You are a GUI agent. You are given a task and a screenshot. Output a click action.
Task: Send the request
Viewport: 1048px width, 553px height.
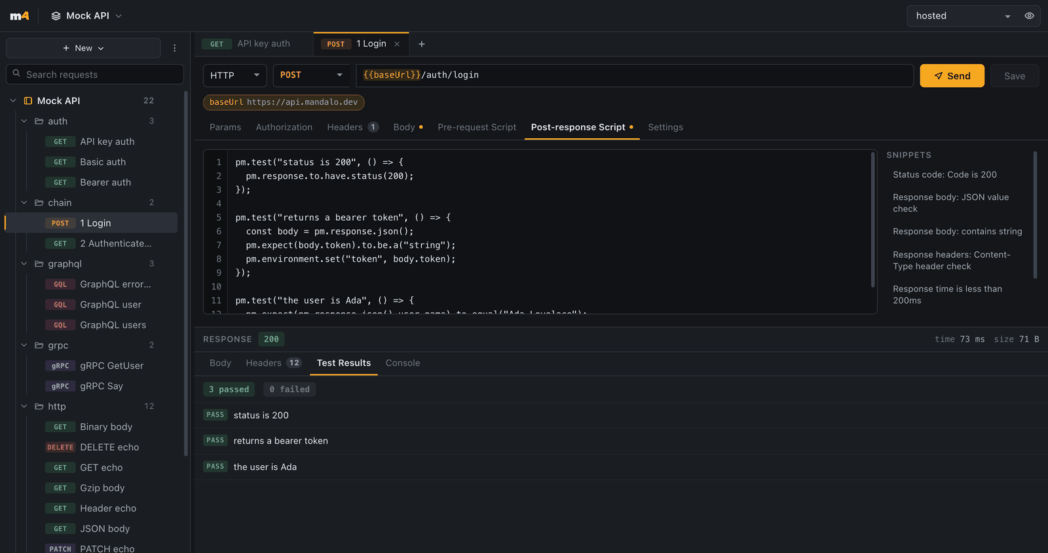(x=952, y=75)
